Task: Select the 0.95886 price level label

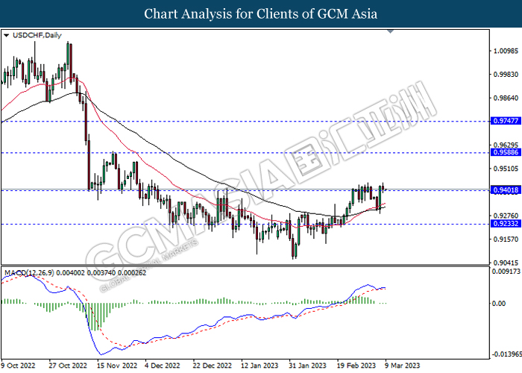Action: click(x=506, y=152)
